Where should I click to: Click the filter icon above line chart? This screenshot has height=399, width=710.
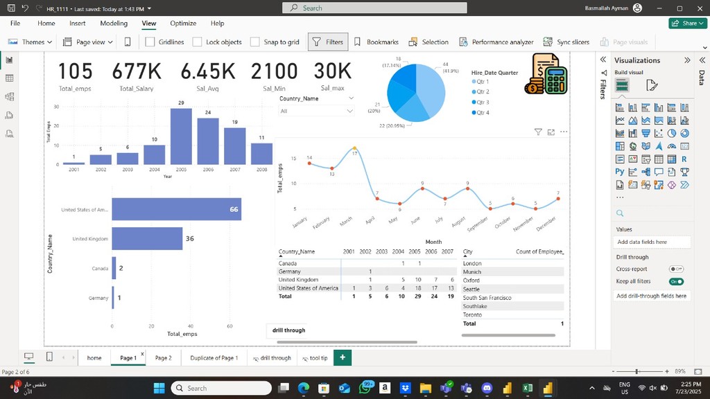[538, 132]
